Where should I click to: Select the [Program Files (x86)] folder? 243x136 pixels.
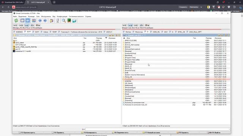pyautogui.click(x=176, y=60)
